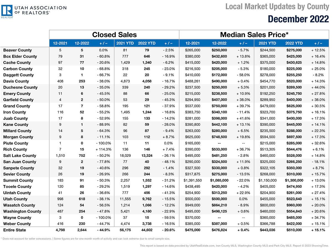
Task: Click Summit County's $1,391,550 median price
Action: tap(193, 180)
